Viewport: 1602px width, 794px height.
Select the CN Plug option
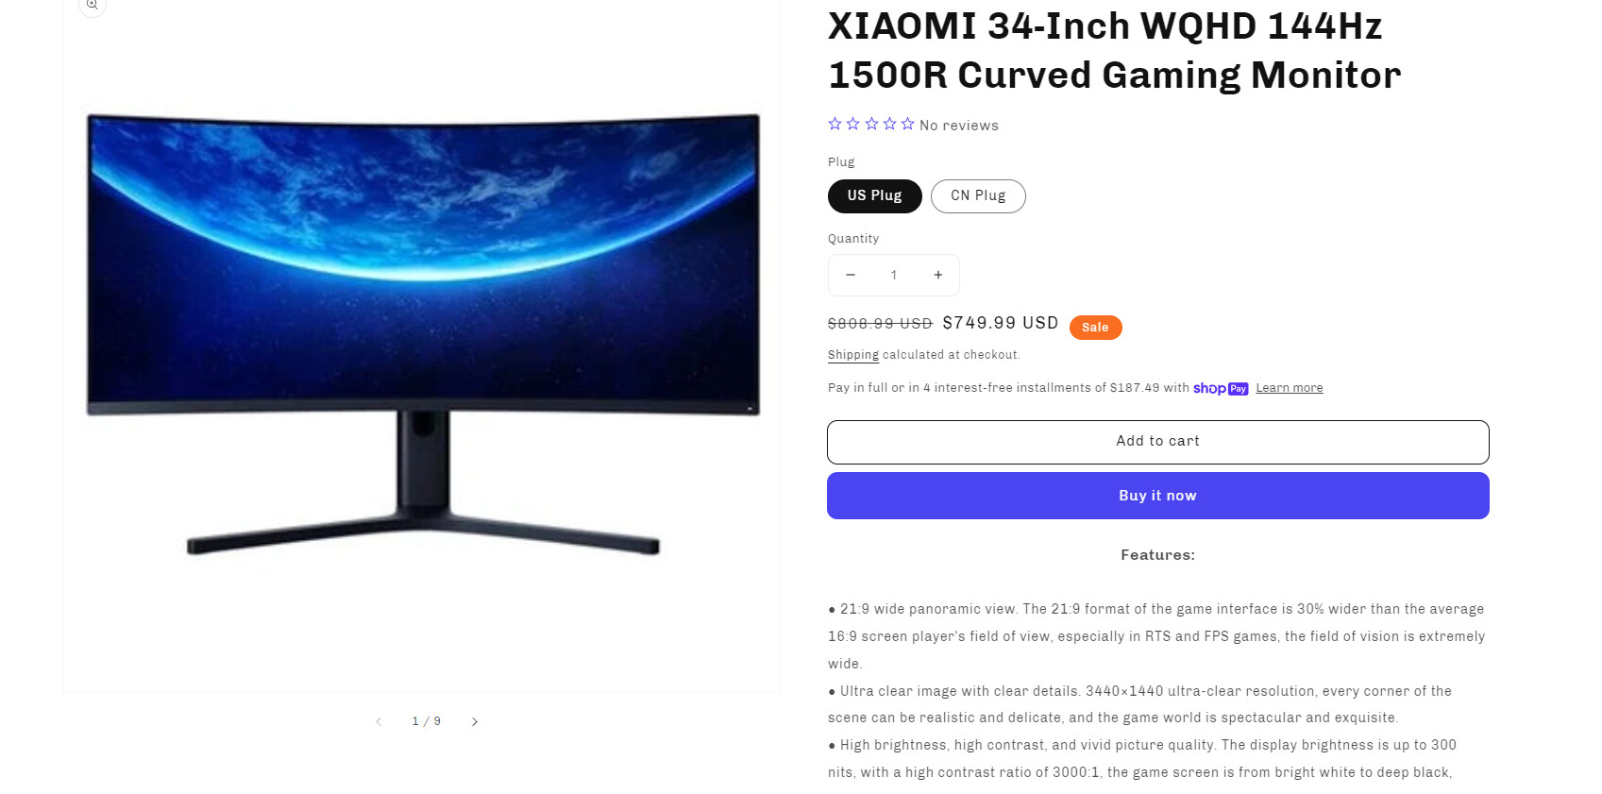click(x=978, y=195)
